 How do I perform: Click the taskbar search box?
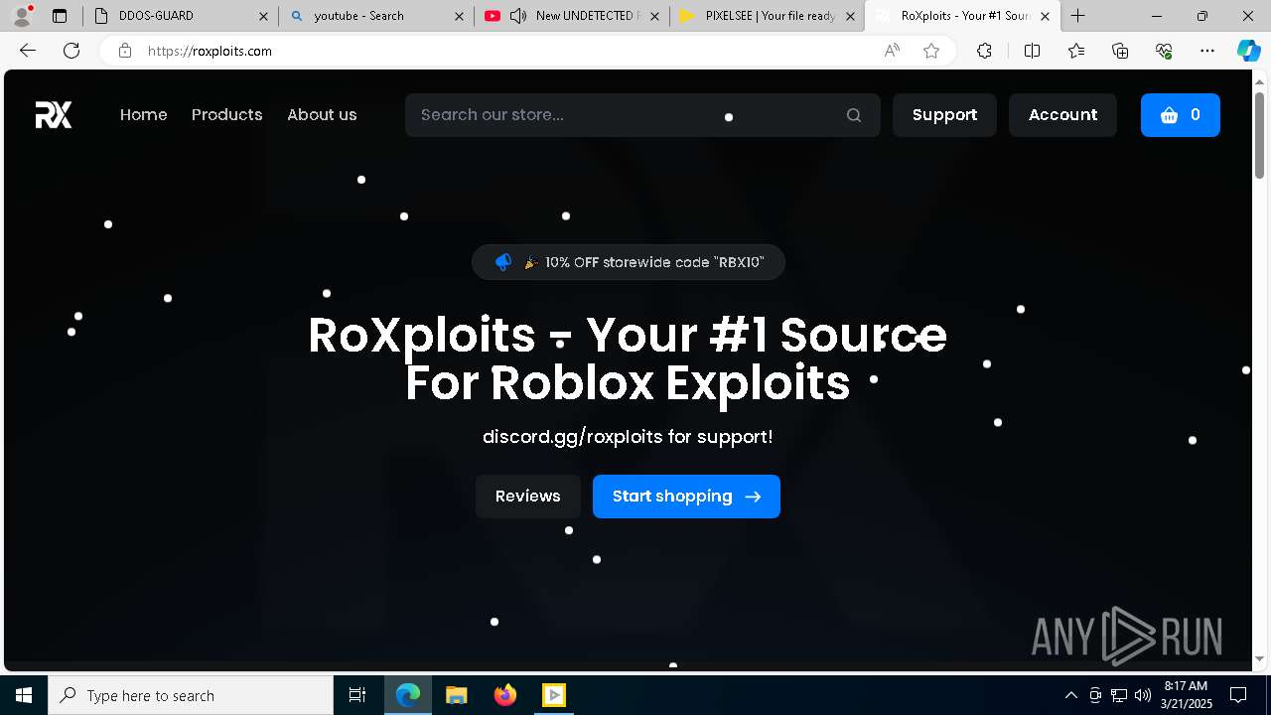click(x=191, y=695)
